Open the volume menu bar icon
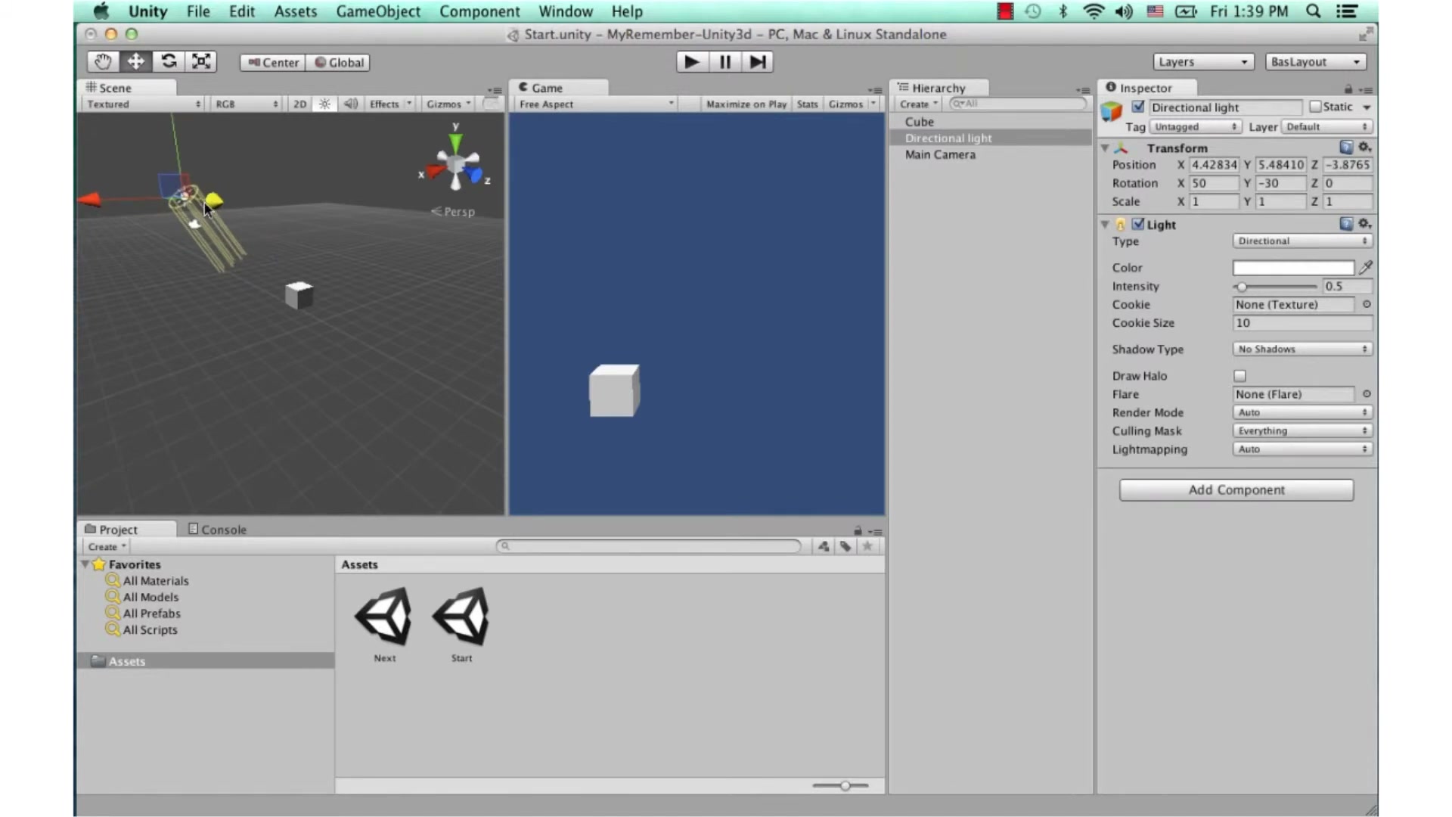This screenshot has height=817, width=1452. click(1124, 11)
